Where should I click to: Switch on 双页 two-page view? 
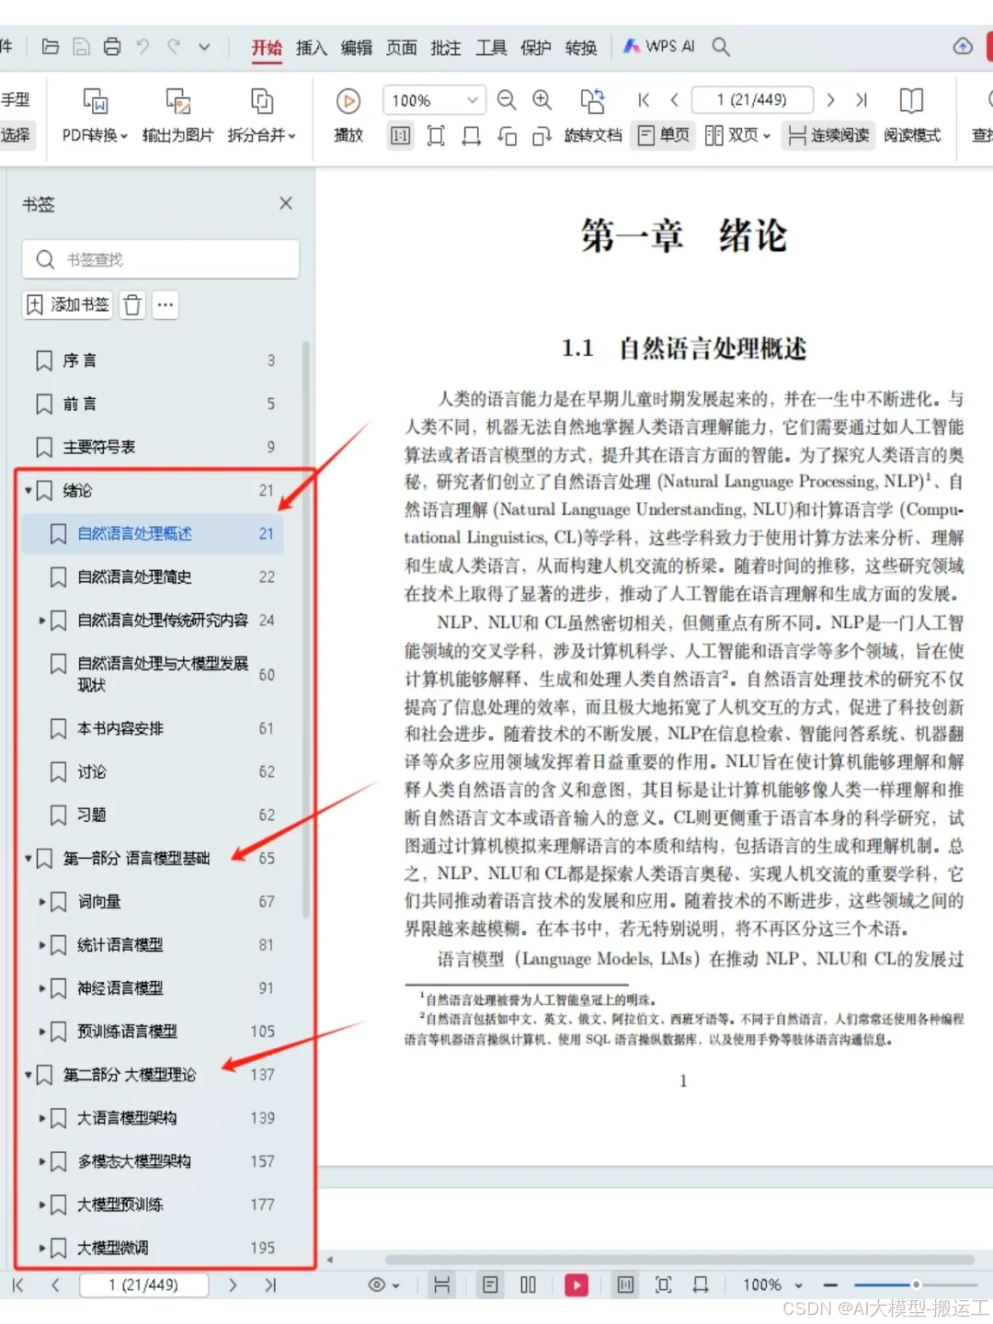click(731, 135)
